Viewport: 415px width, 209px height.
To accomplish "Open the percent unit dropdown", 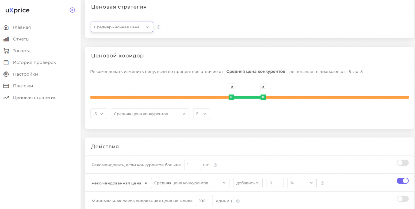I will coord(302,183).
